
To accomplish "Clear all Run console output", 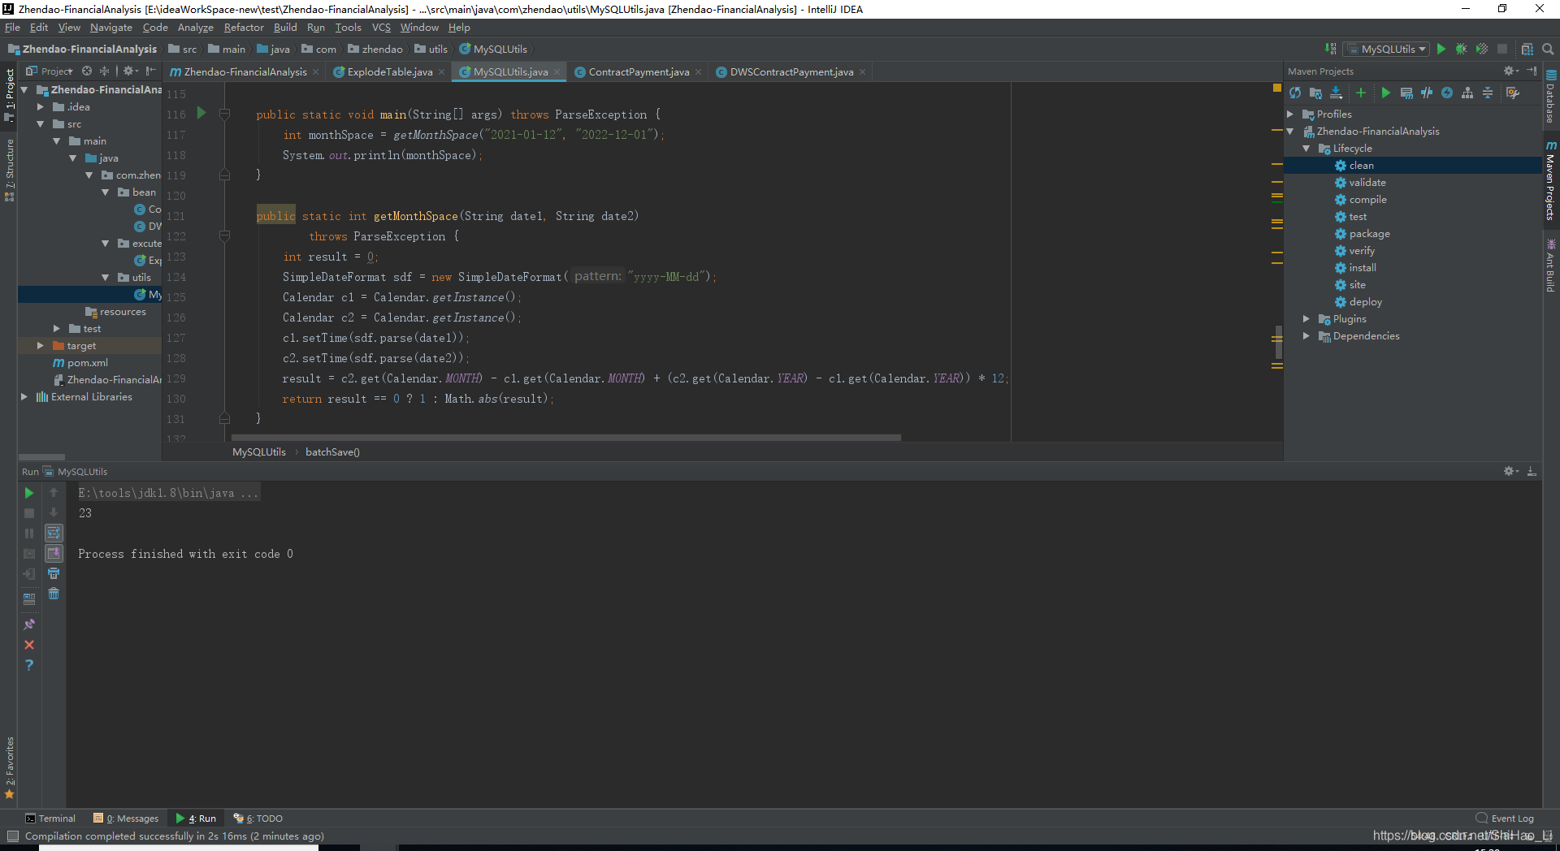I will pyautogui.click(x=54, y=594).
